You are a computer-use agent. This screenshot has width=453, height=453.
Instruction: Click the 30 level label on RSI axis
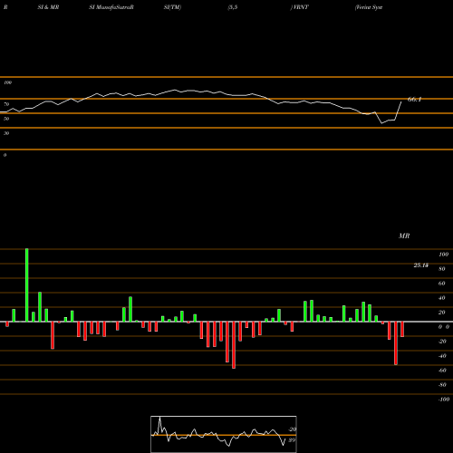pos(6,133)
